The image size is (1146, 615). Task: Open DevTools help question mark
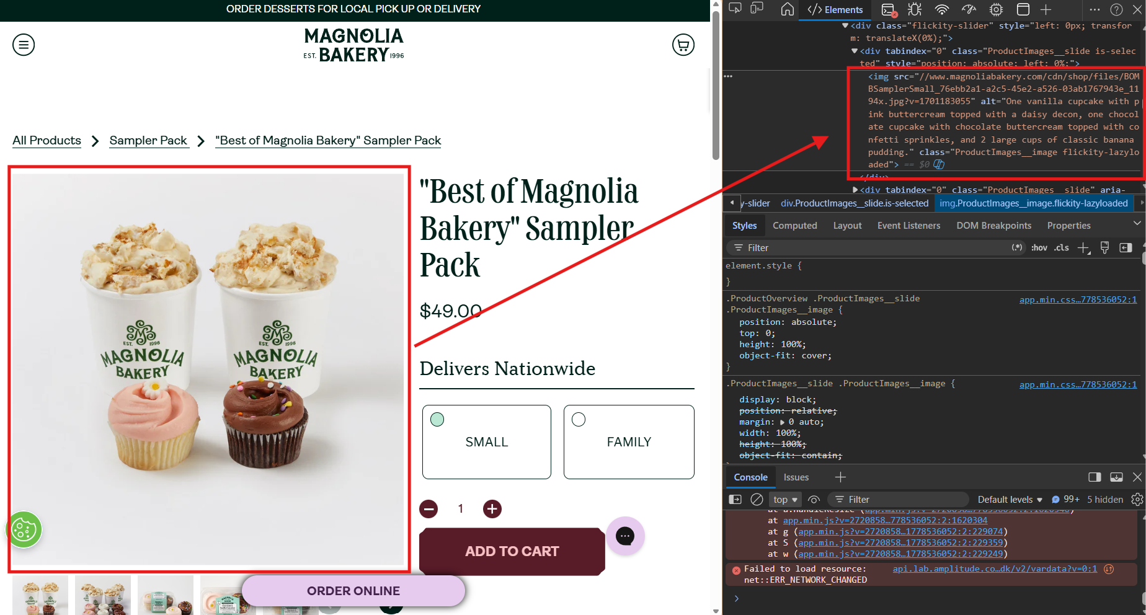pyautogui.click(x=1116, y=9)
